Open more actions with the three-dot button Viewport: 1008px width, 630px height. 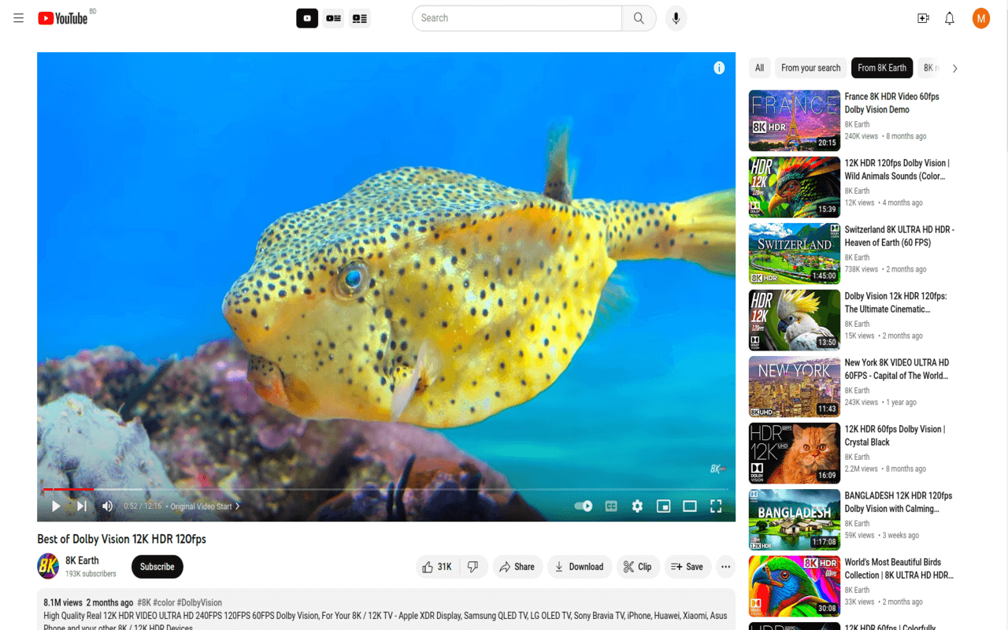725,566
